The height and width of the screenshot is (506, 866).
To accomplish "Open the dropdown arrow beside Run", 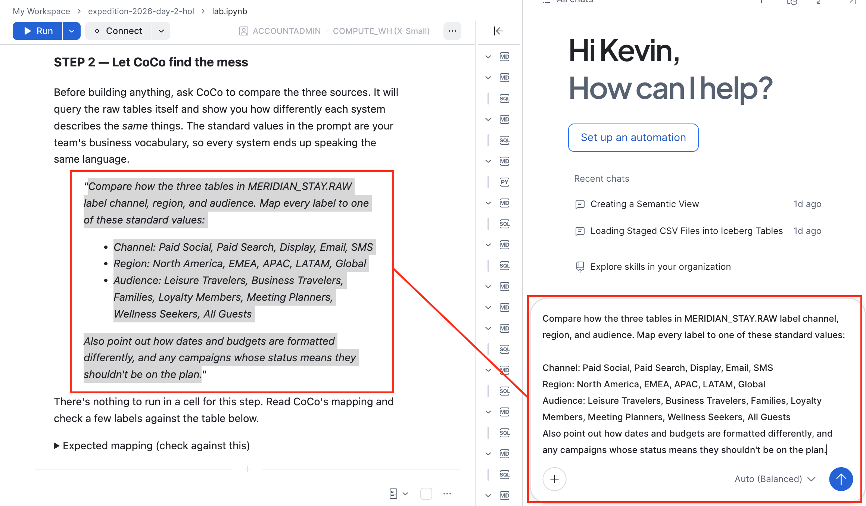I will (72, 31).
